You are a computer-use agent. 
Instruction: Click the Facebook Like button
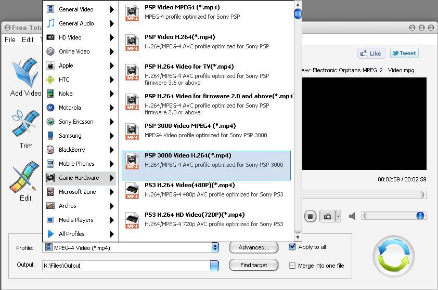pyautogui.click(x=371, y=54)
